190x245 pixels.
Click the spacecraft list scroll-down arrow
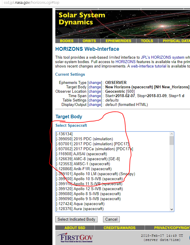(x=172, y=209)
